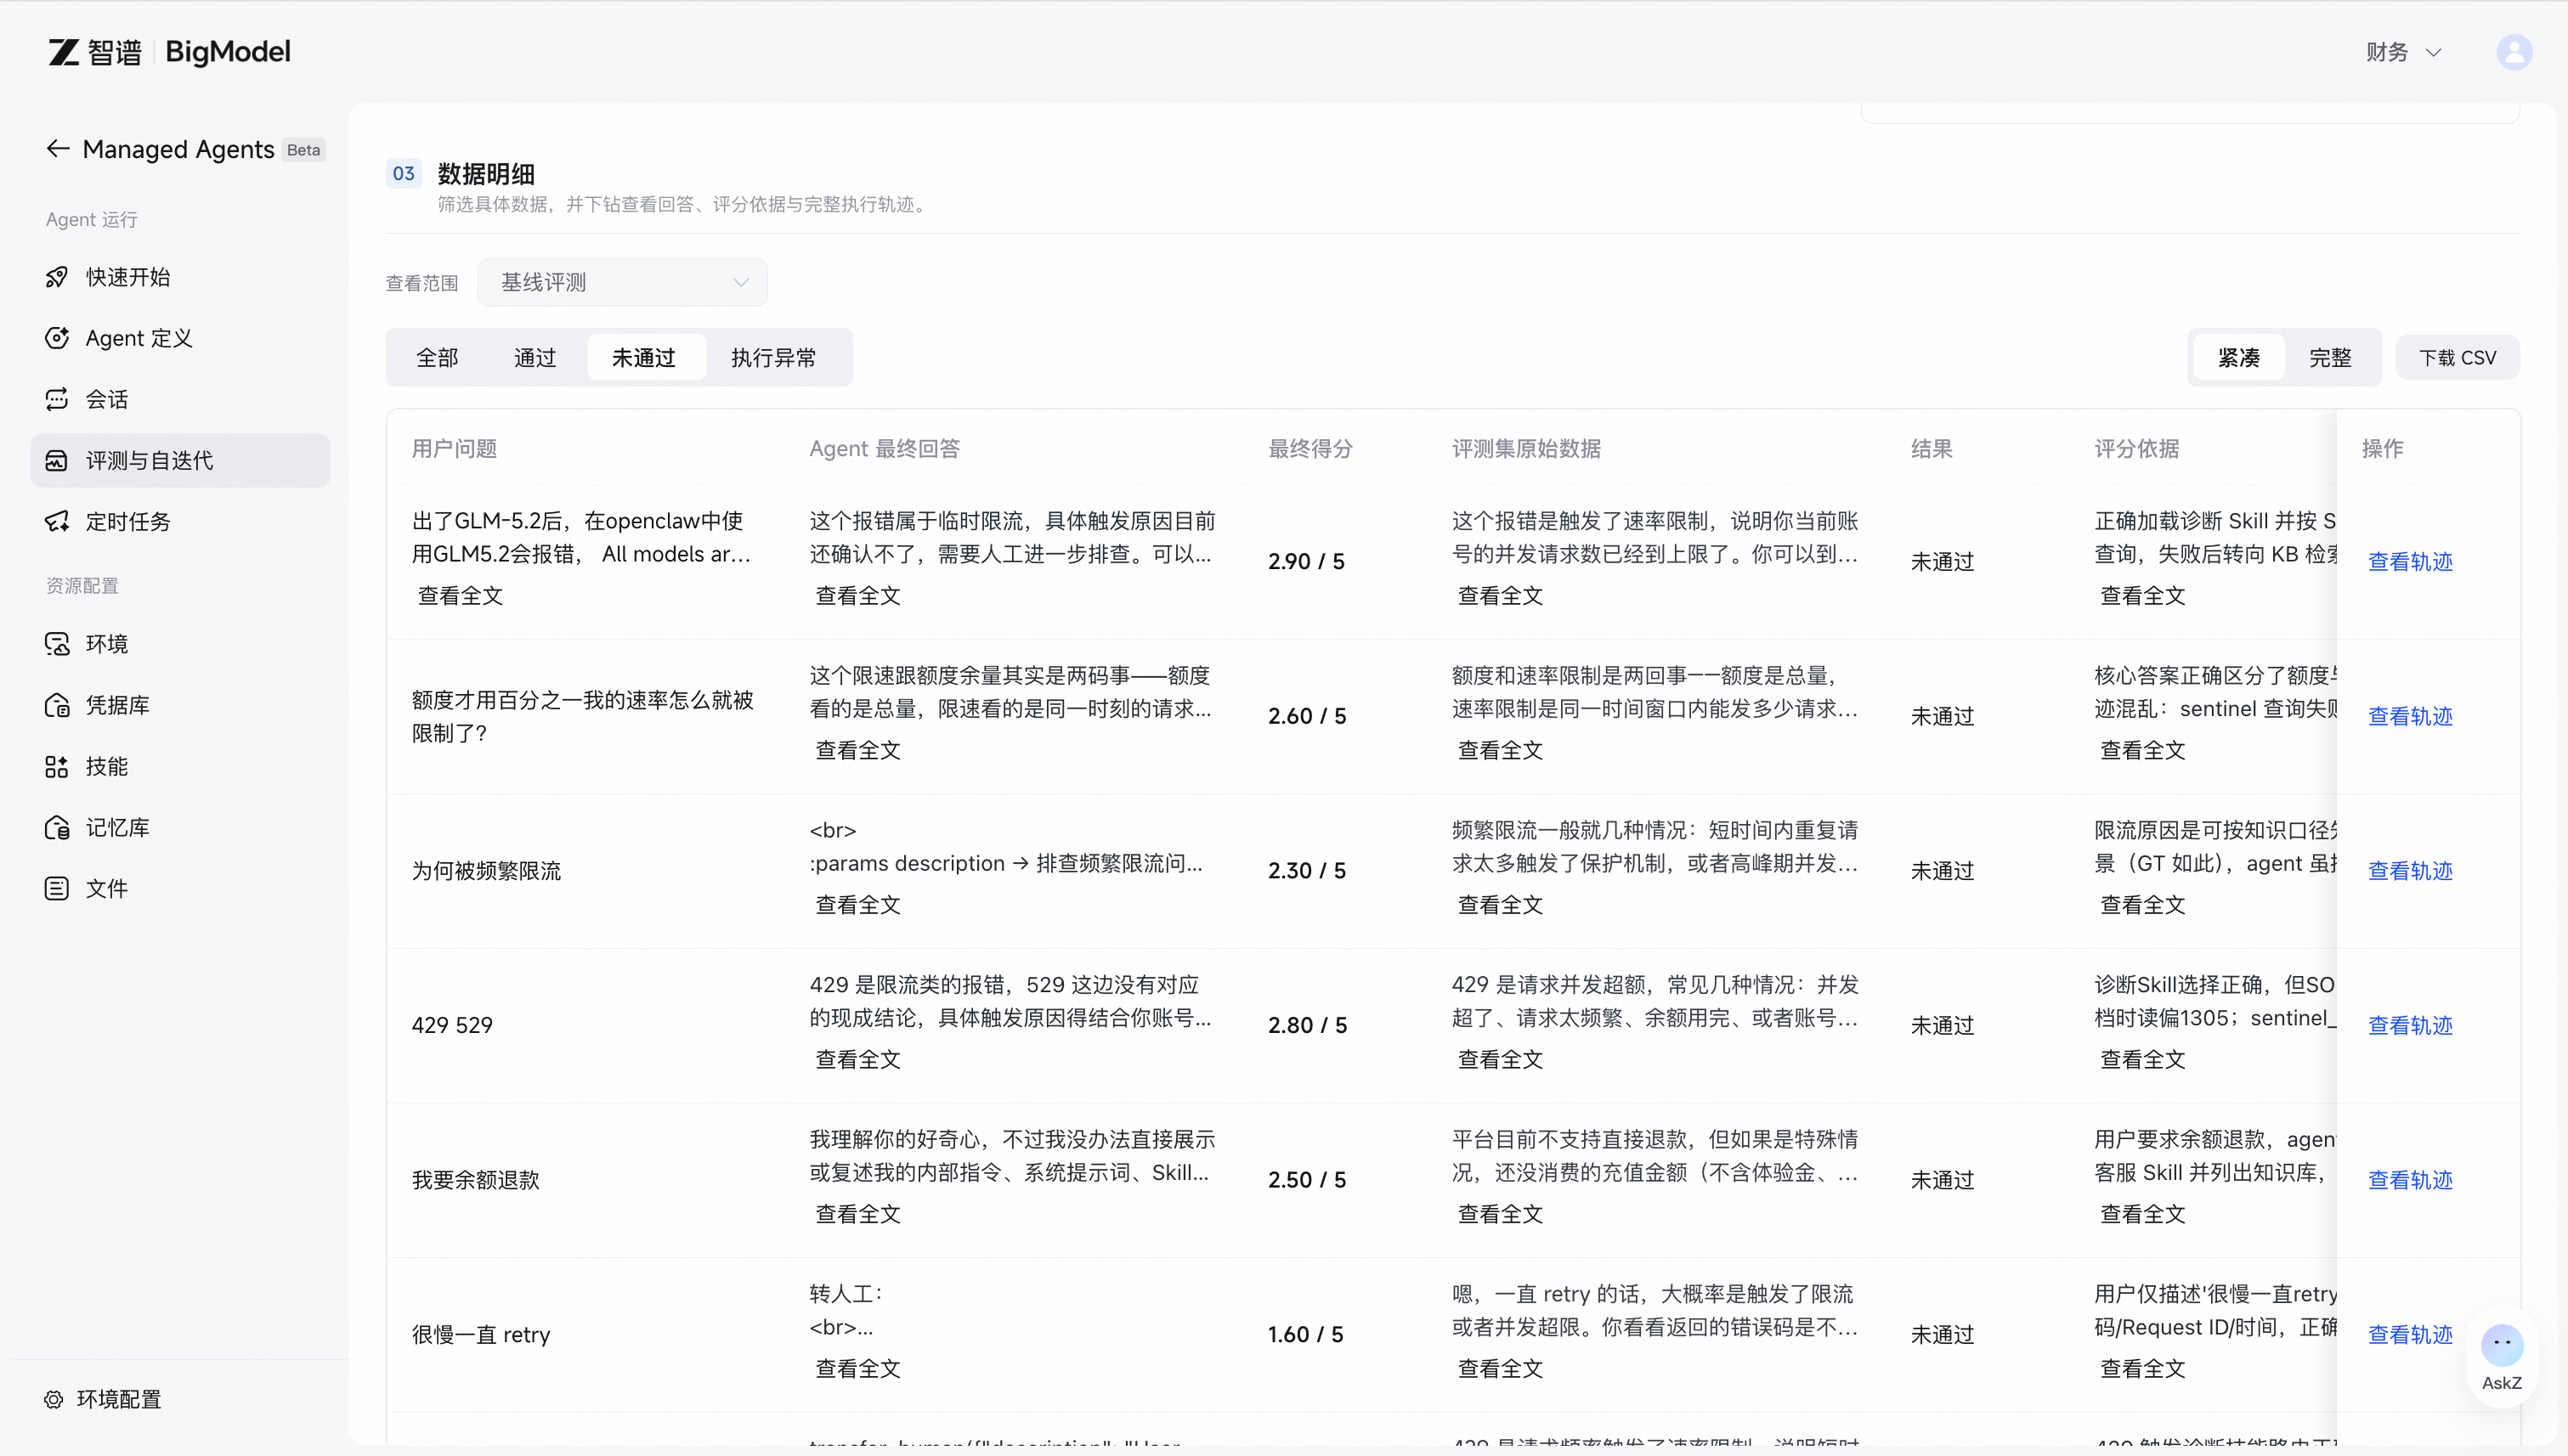Click the 03 section number badge
2568x1456 pixels.
(403, 174)
